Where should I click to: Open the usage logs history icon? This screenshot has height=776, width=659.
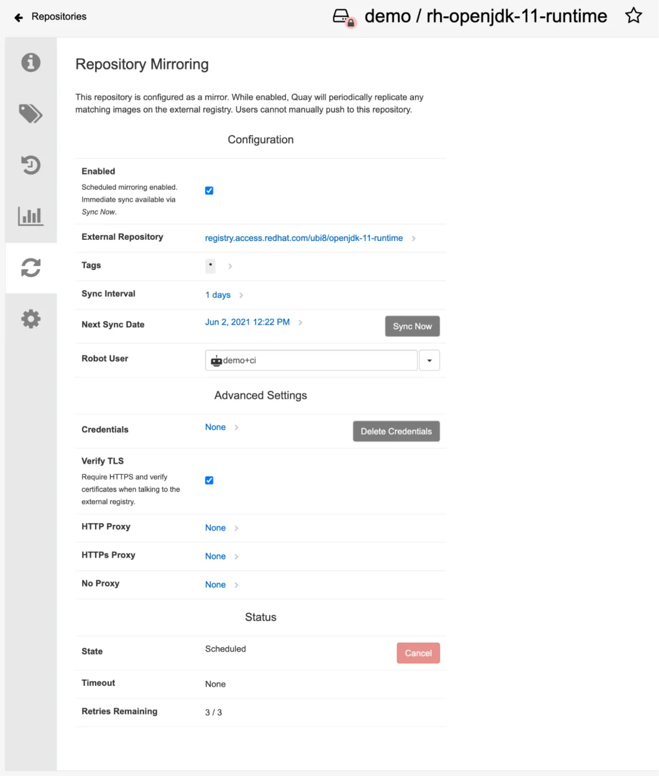(30, 165)
